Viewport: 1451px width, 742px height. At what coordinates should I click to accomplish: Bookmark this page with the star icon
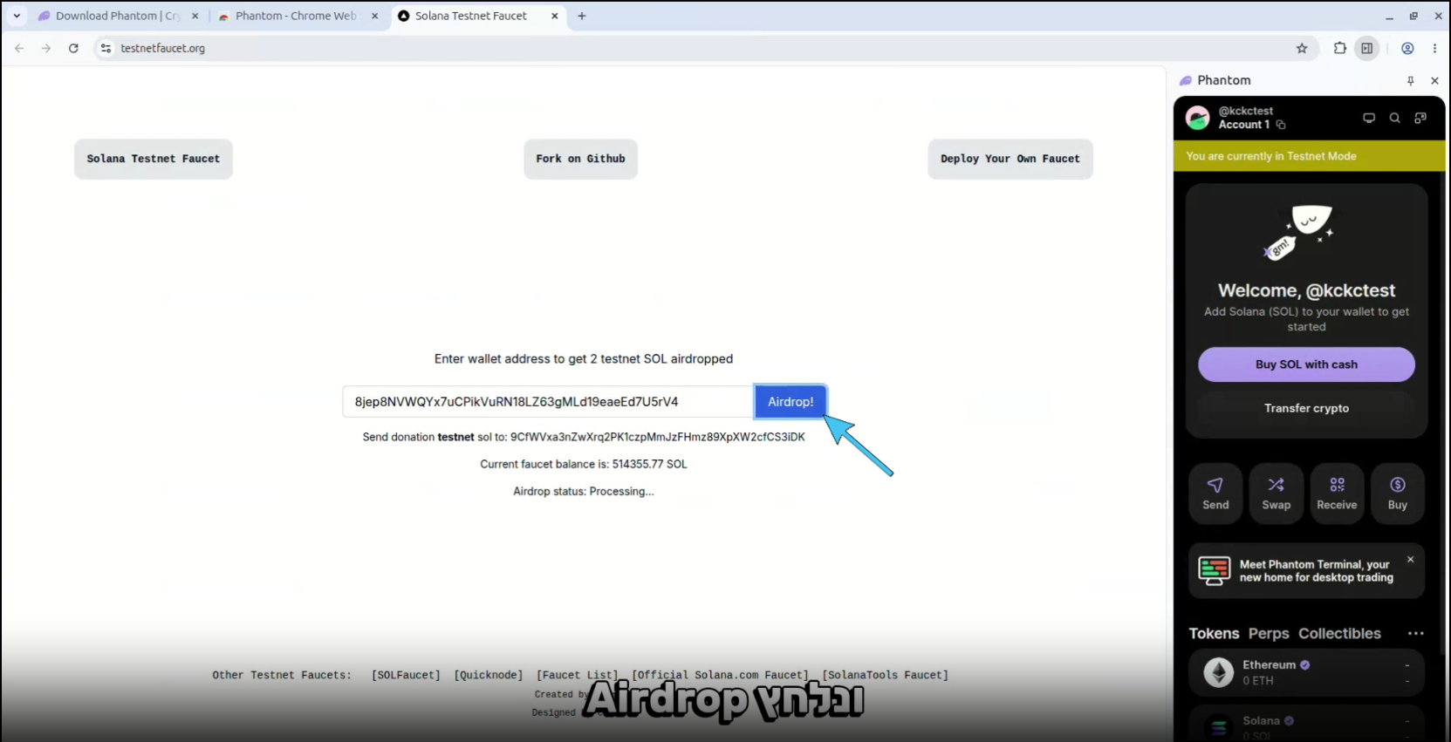point(1302,48)
